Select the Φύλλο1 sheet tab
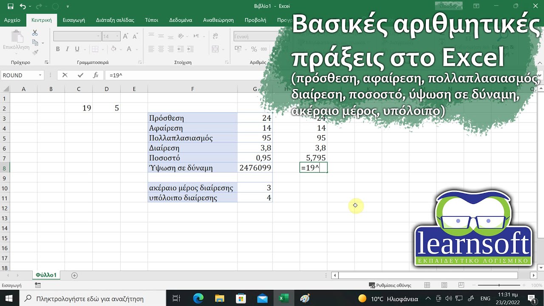Image resolution: width=544 pixels, height=306 pixels. [46, 275]
